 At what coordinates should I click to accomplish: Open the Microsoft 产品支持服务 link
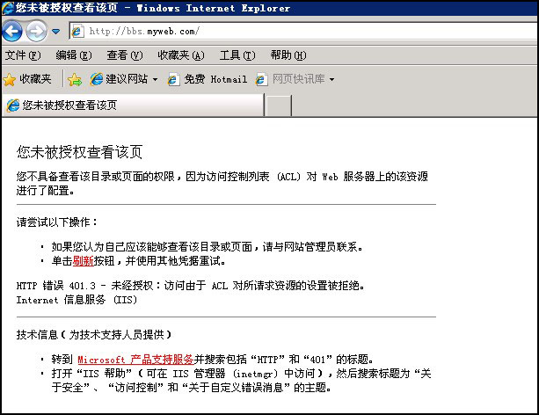(x=135, y=359)
